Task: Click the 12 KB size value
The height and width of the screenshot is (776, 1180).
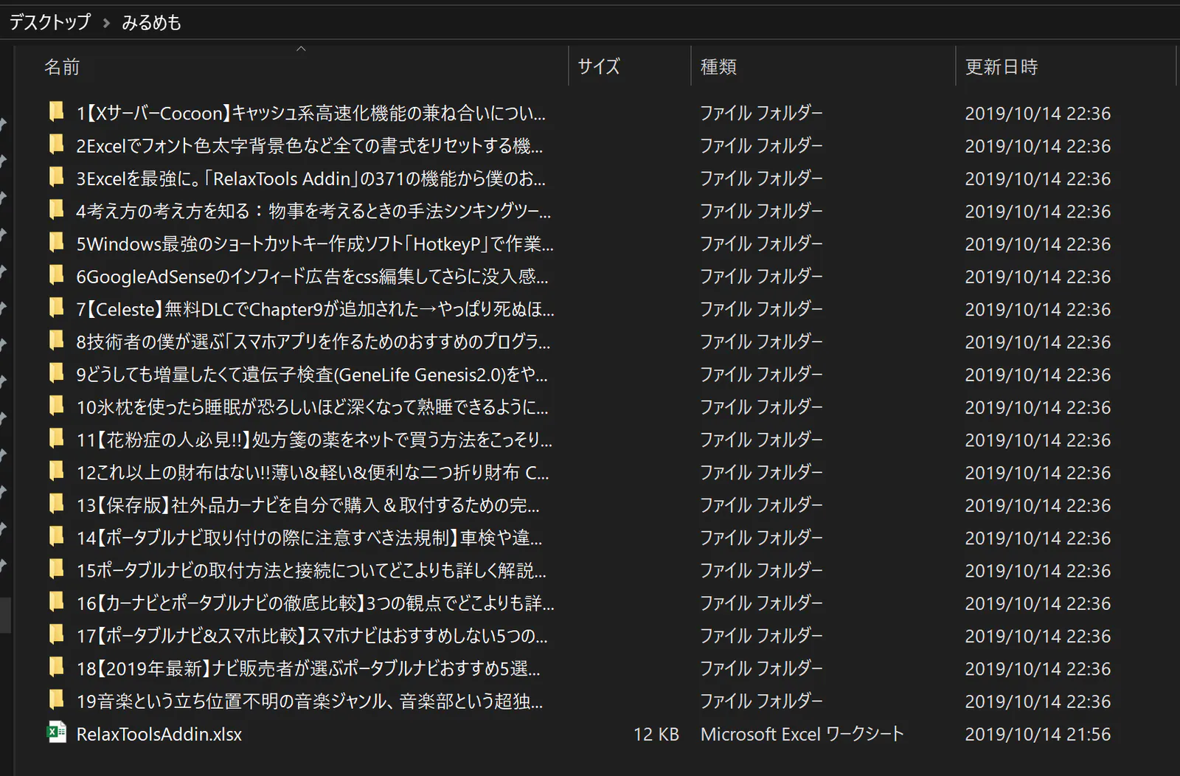Action: [656, 734]
